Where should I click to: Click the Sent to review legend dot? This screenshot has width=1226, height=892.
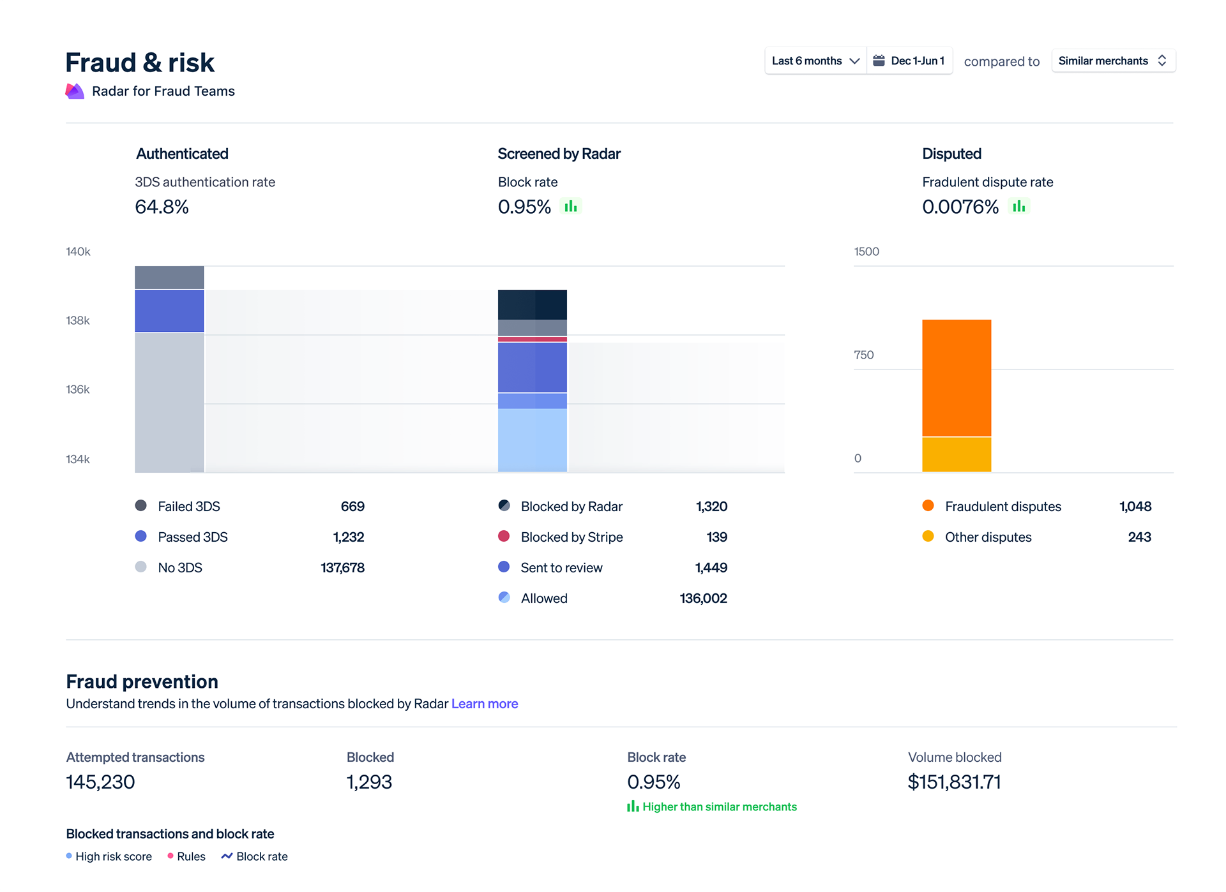pyautogui.click(x=504, y=567)
